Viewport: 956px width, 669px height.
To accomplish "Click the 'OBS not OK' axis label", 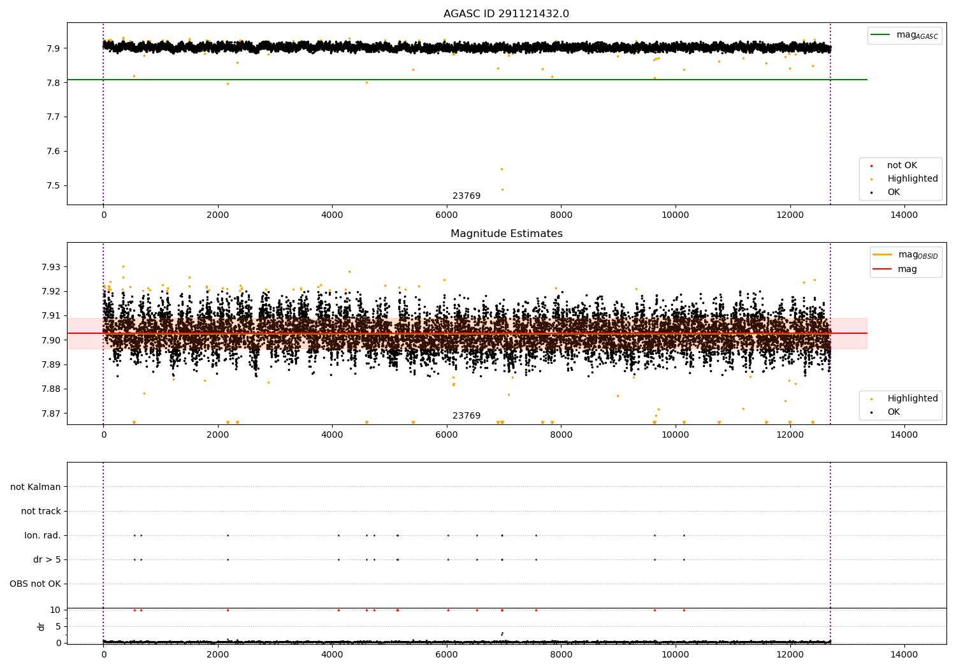I will [x=35, y=584].
